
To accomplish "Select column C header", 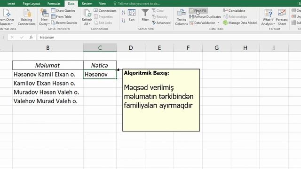I will [x=100, y=48].
